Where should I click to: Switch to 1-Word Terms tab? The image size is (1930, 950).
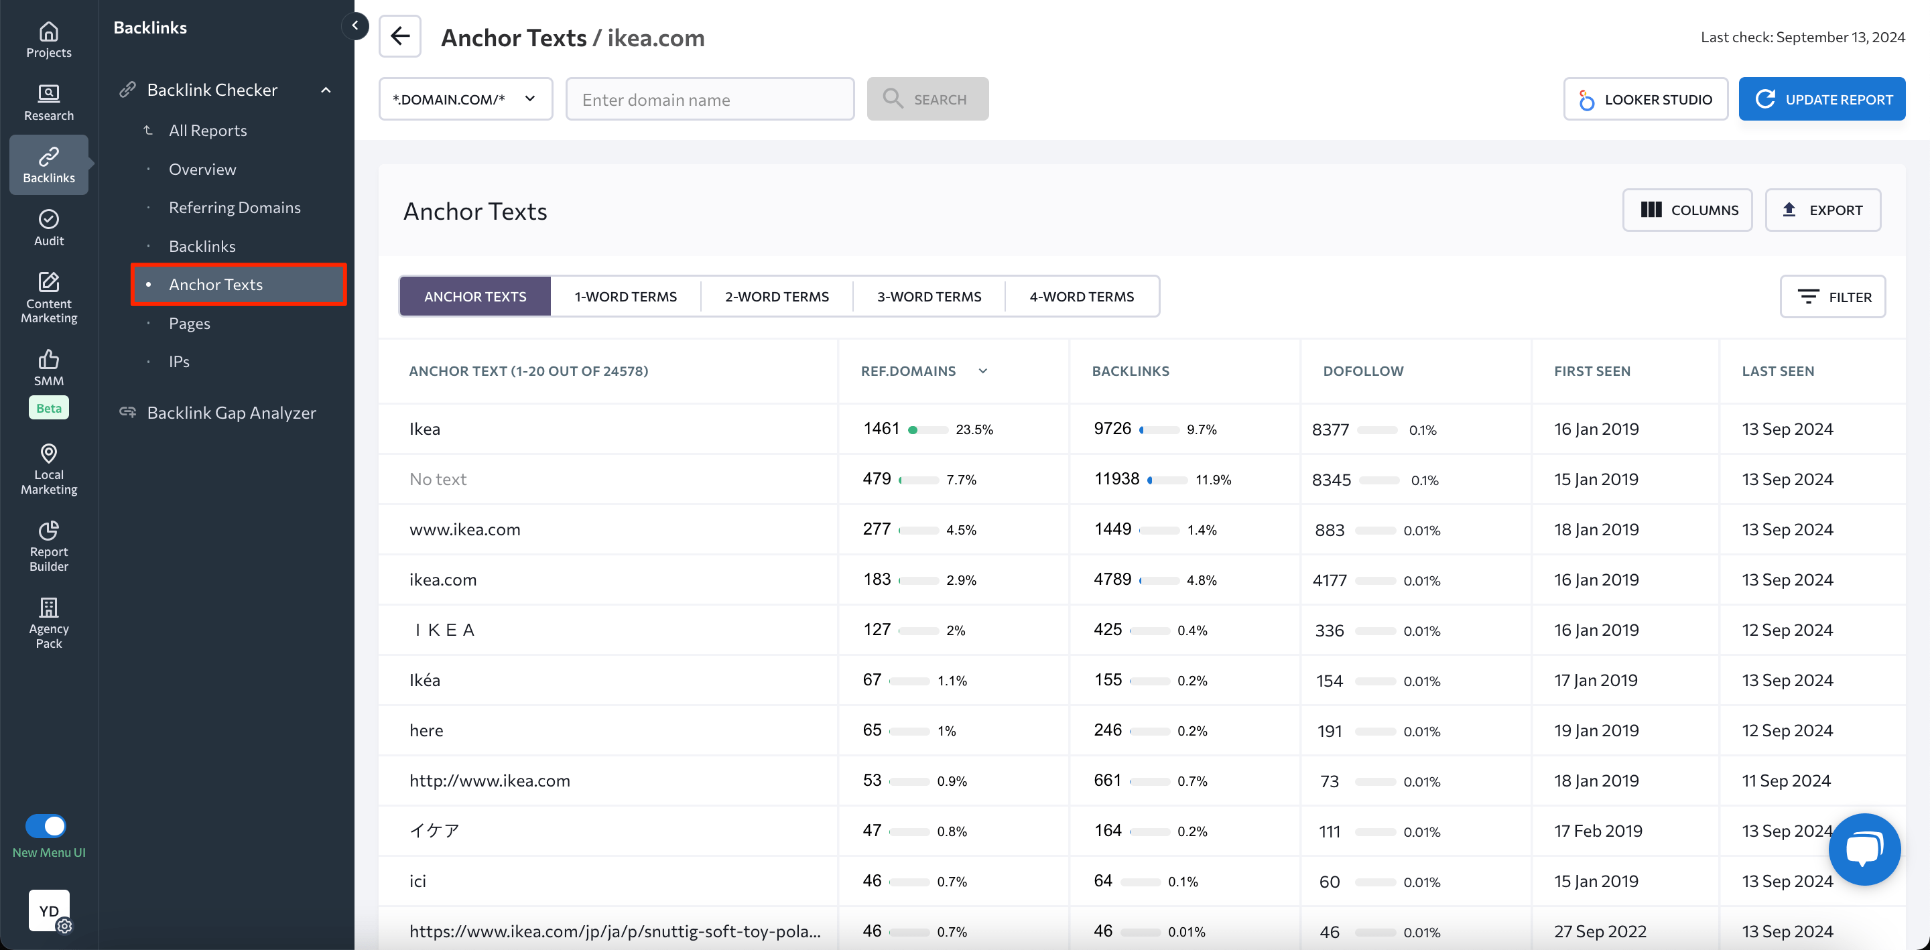[x=626, y=296]
